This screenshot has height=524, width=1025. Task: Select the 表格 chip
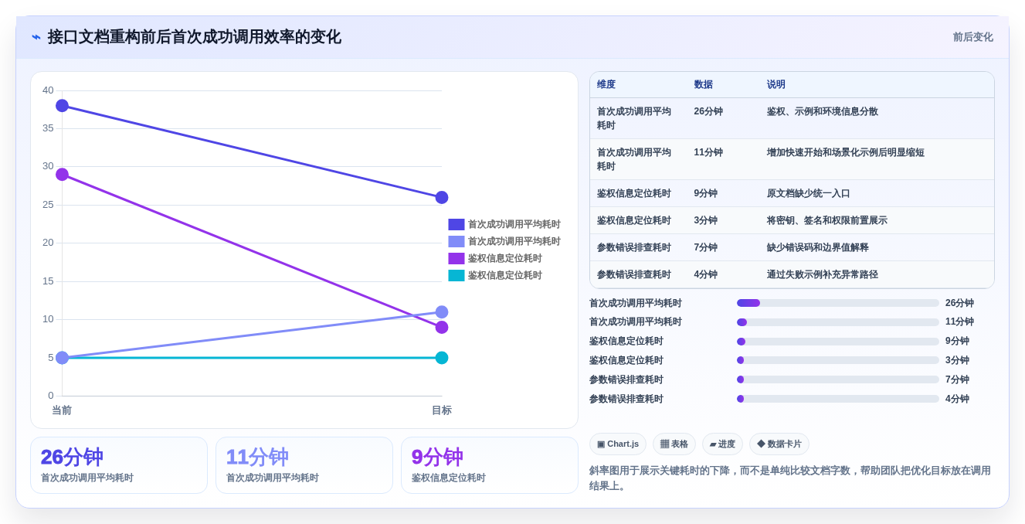674,444
